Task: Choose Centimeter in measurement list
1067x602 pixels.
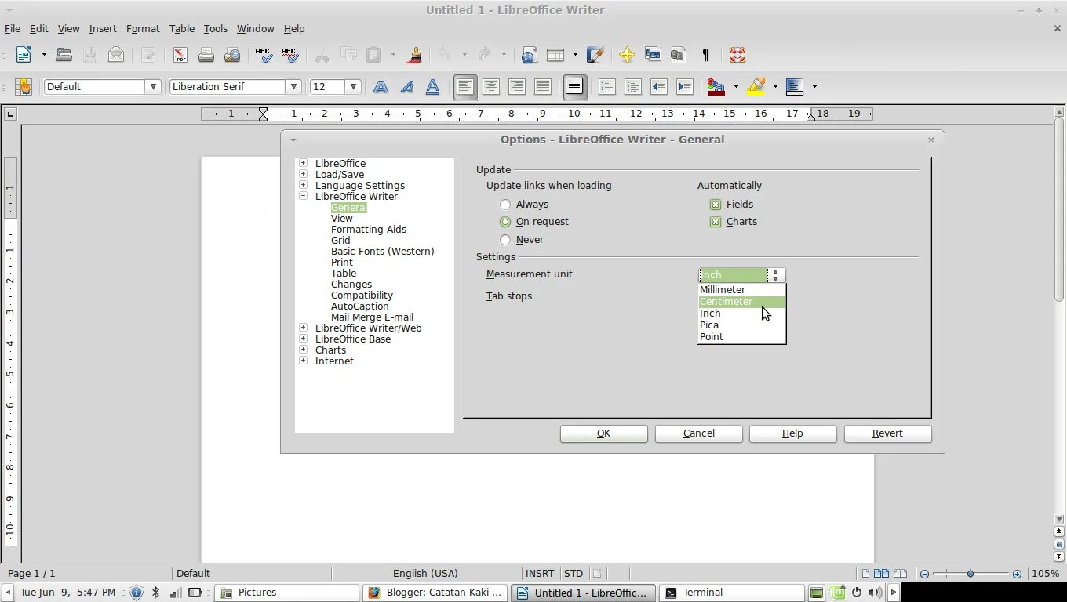Action: (741, 302)
